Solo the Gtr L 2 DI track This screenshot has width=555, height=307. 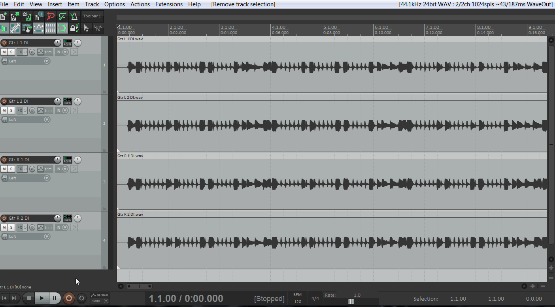pyautogui.click(x=11, y=111)
